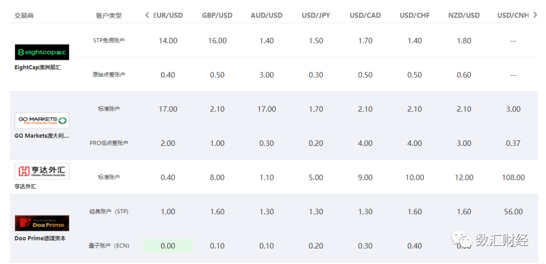Click the highlighted 0.00 EUR/USD cell
Image resolution: width=546 pixels, height=264 pixels.
pos(168,246)
